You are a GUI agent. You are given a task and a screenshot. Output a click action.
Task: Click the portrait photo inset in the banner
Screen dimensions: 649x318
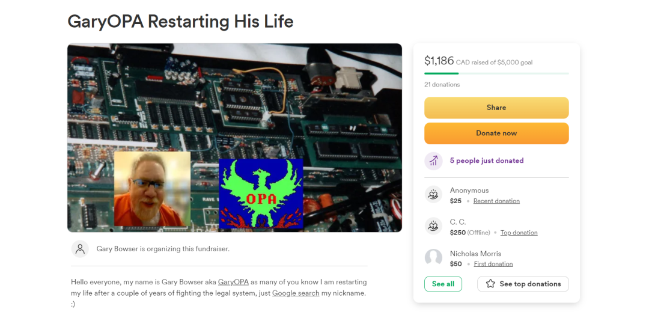152,189
